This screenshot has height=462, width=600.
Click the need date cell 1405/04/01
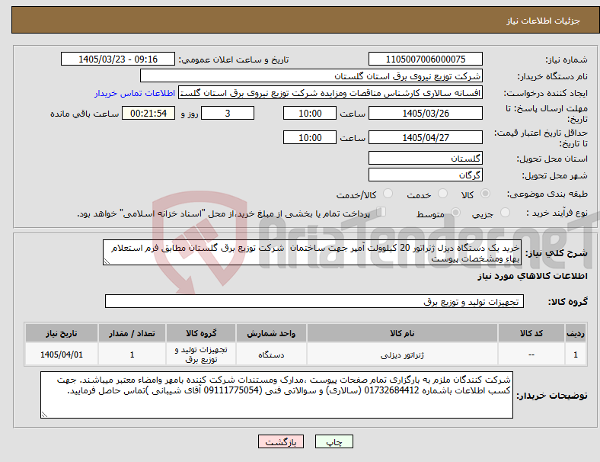pos(61,355)
